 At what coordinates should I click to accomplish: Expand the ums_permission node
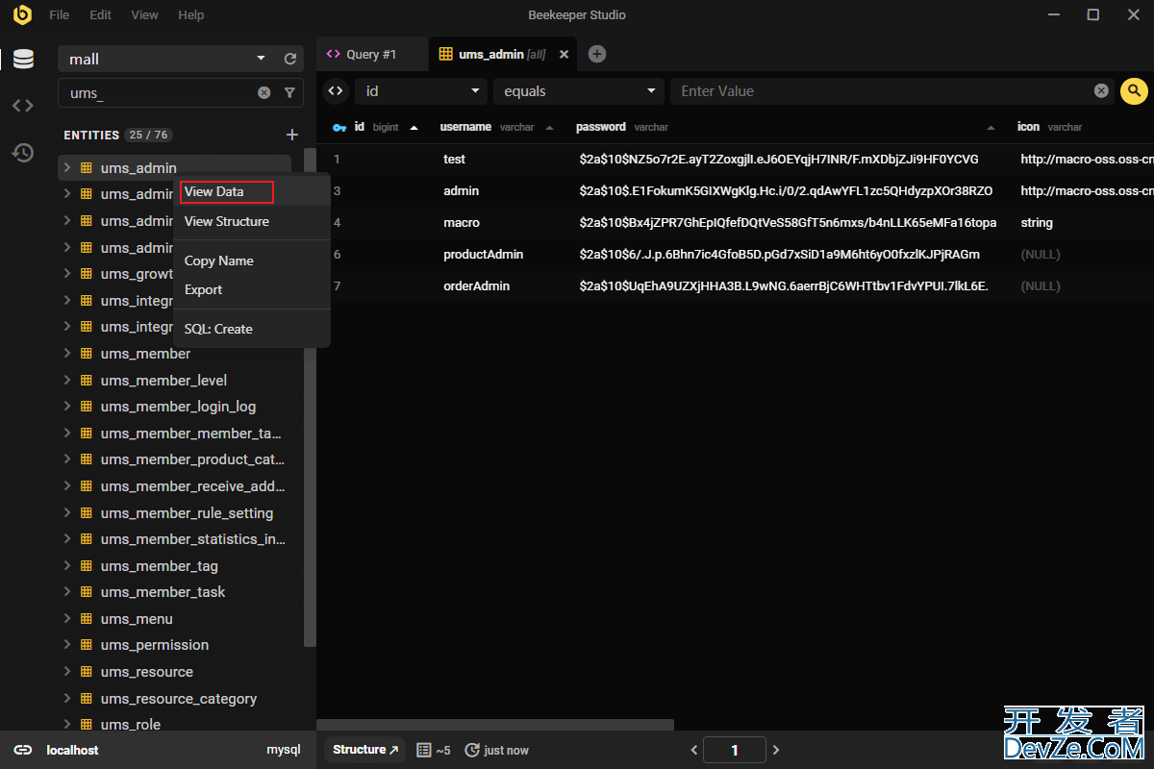[66, 645]
